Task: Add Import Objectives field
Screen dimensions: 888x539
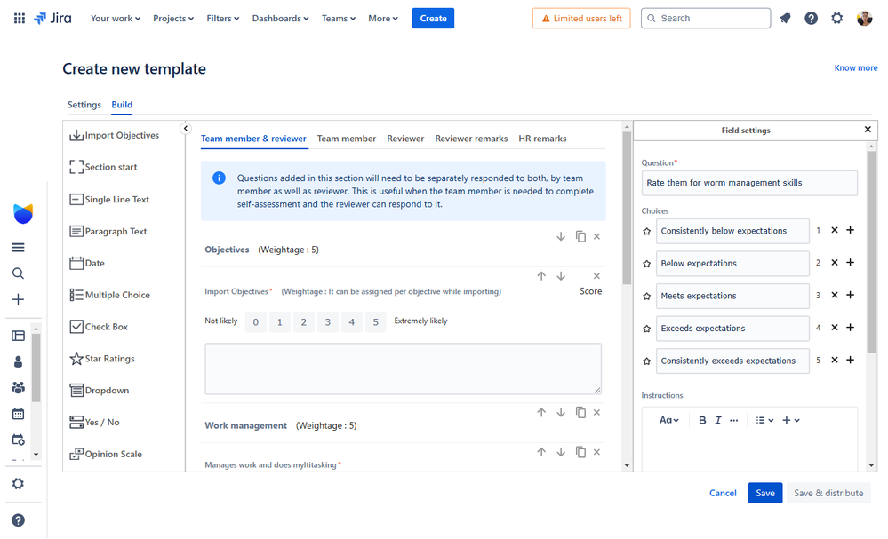Action: pyautogui.click(x=114, y=135)
